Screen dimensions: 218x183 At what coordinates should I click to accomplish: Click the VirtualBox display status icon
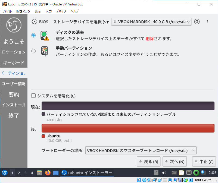(170, 180)
